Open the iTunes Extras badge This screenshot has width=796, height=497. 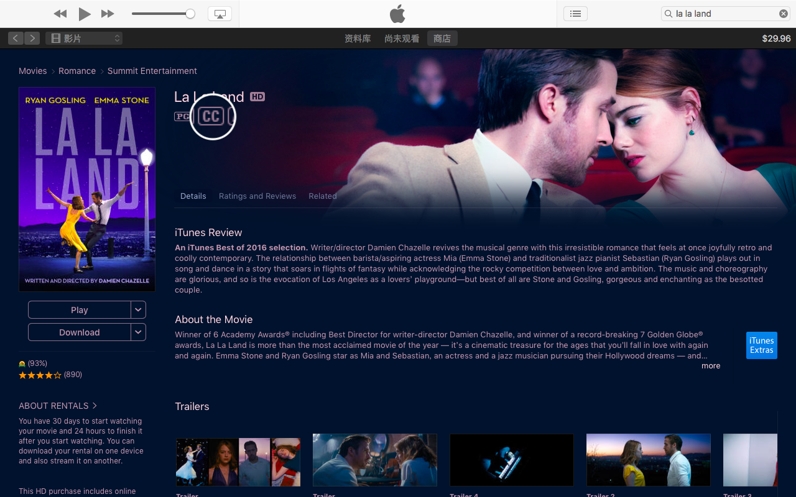[x=762, y=345]
